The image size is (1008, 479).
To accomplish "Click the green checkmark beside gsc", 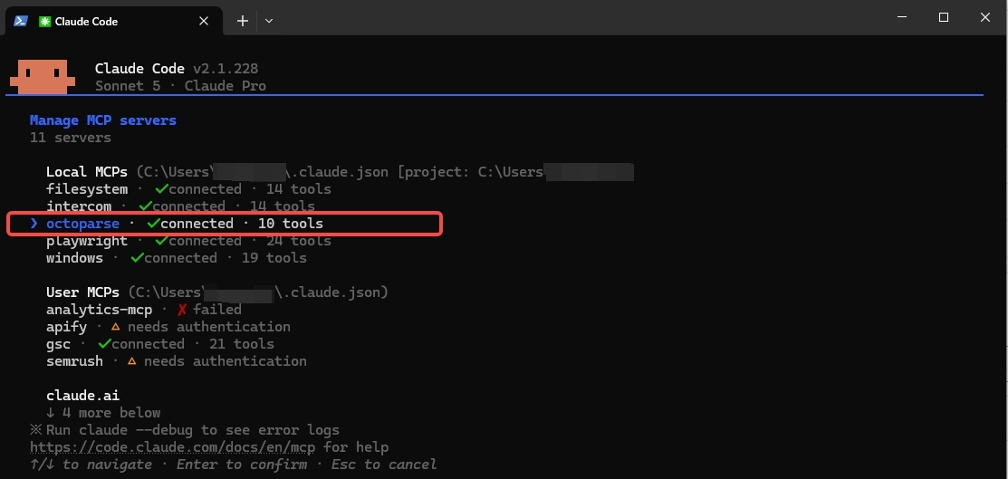I will click(105, 344).
